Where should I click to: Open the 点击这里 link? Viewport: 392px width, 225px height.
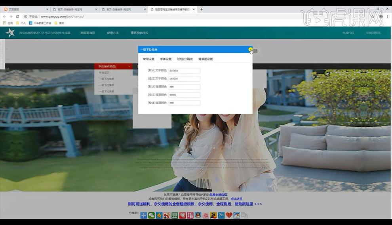coord(236,199)
